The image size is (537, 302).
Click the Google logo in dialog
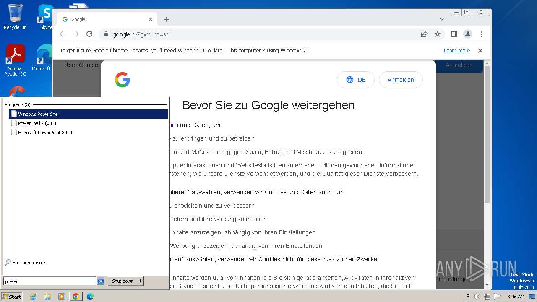tap(122, 80)
